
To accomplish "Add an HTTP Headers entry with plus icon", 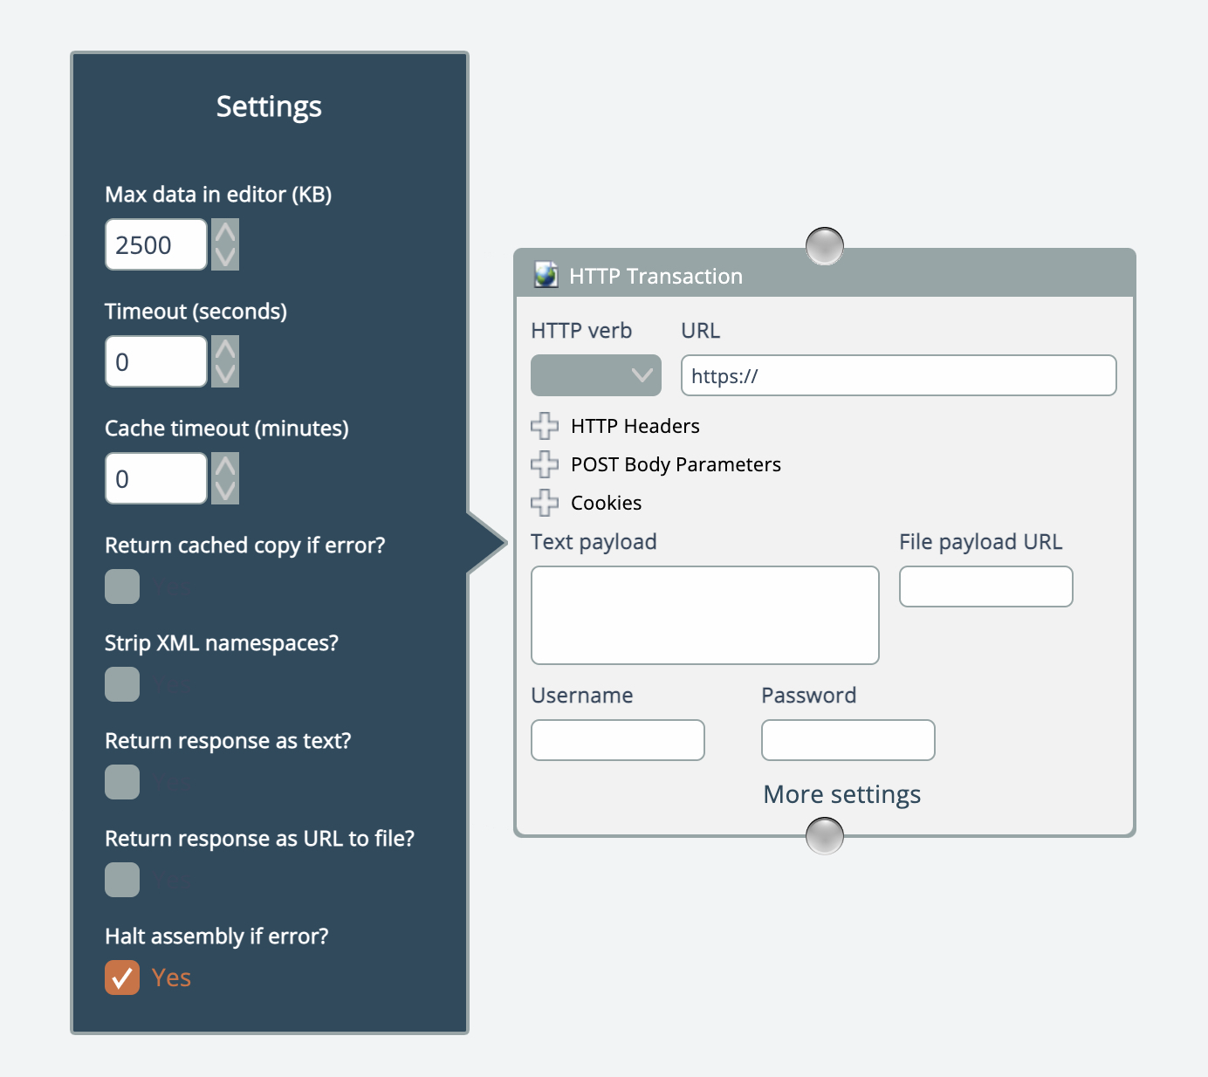I will pyautogui.click(x=545, y=426).
